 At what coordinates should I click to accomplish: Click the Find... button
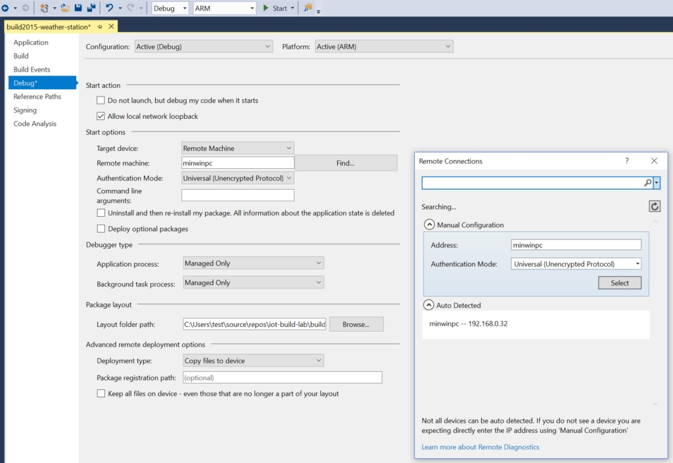tap(346, 163)
